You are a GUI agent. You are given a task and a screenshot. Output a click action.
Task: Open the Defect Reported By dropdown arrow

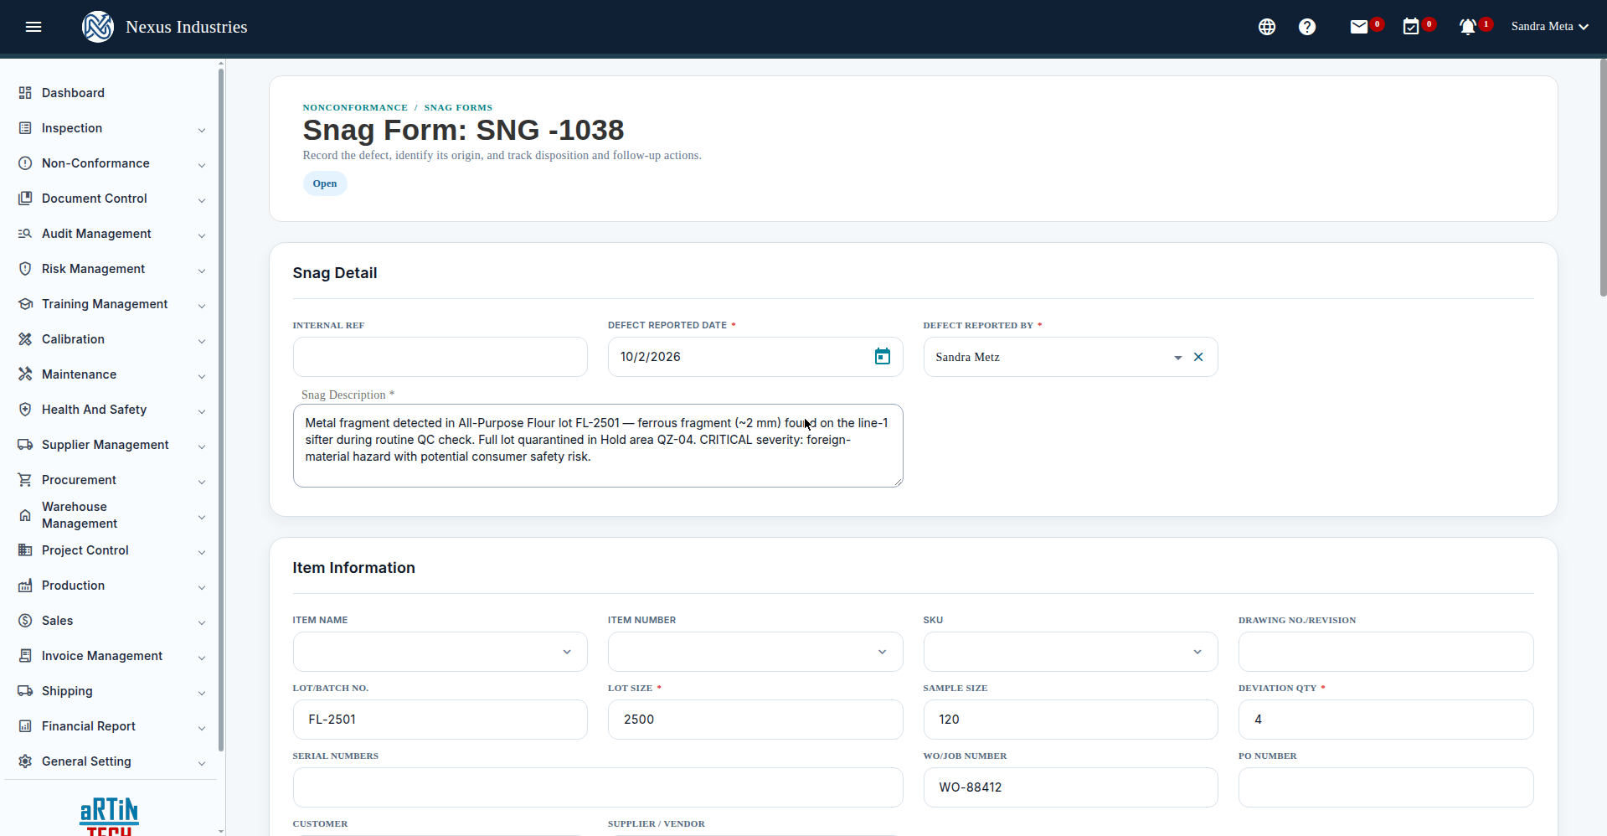(1177, 357)
